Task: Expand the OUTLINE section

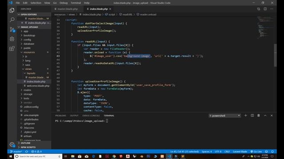Action: click(x=34, y=143)
